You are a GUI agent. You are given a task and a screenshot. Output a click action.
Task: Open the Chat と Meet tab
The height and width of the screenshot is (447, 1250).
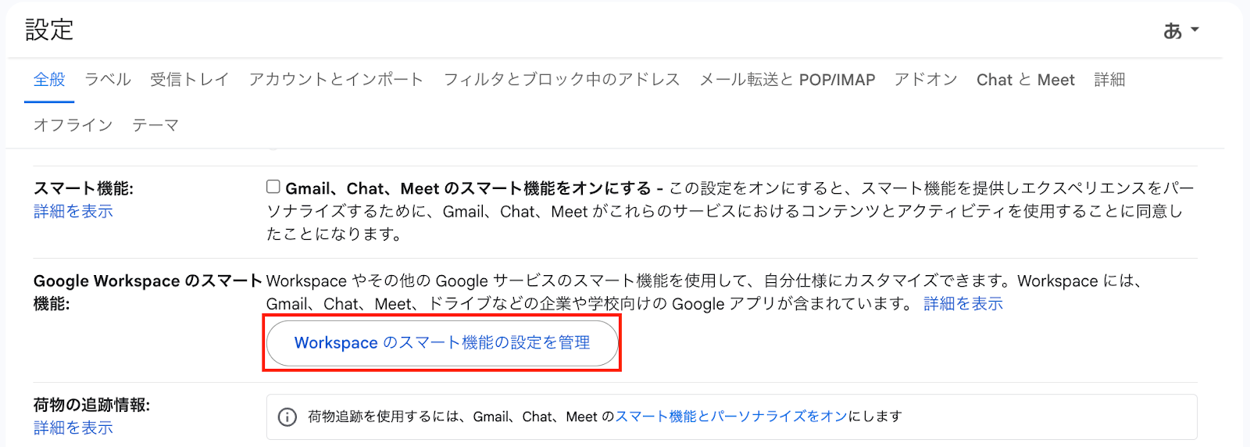tap(1026, 80)
